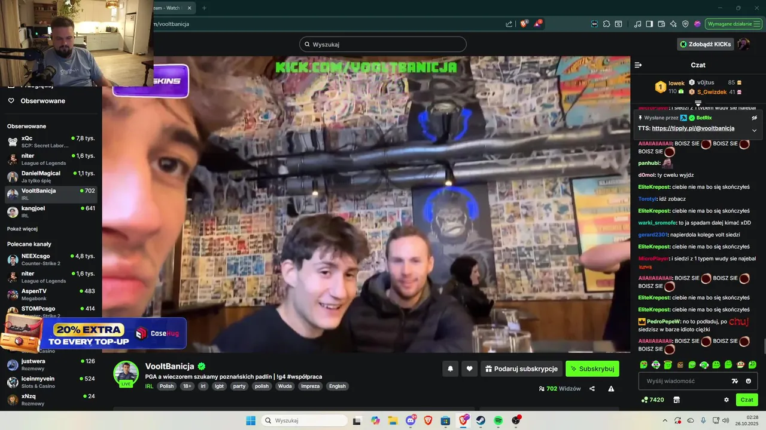Open Leo AI sparkle icon
The image size is (766, 430).
pyautogui.click(x=673, y=24)
